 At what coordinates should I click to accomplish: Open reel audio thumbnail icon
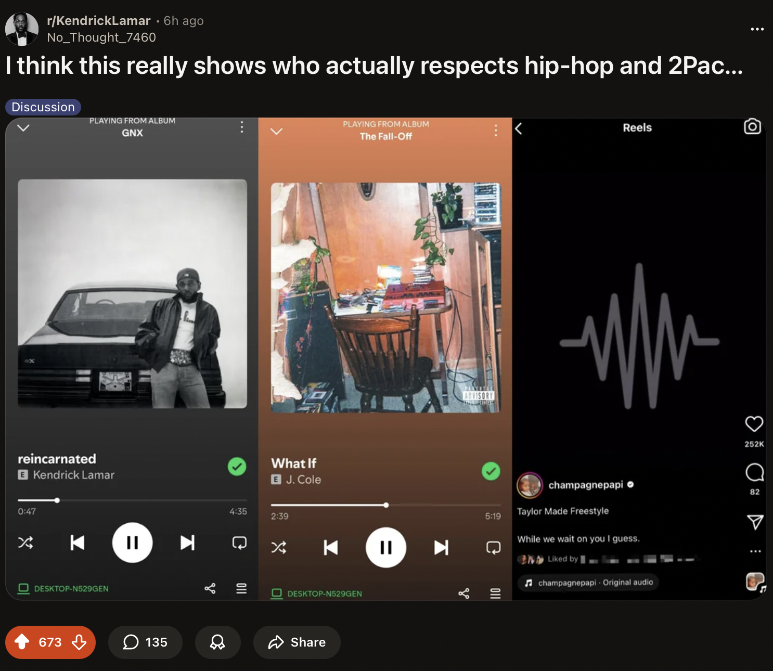pyautogui.click(x=755, y=582)
